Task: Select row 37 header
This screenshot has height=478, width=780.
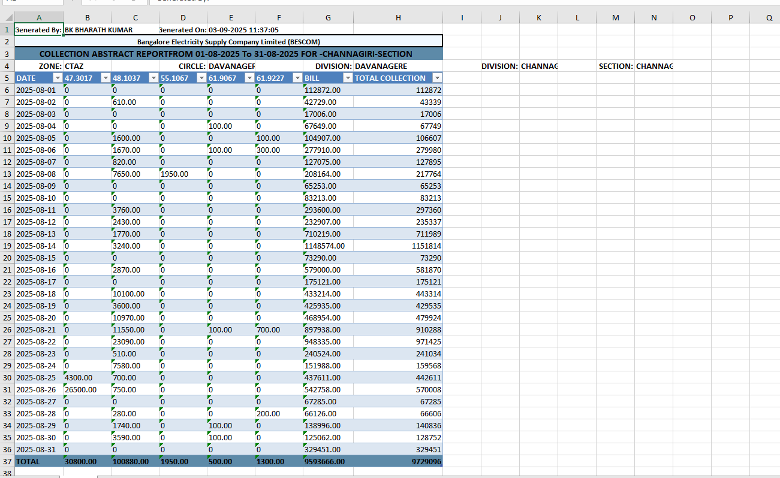Action: [7, 462]
